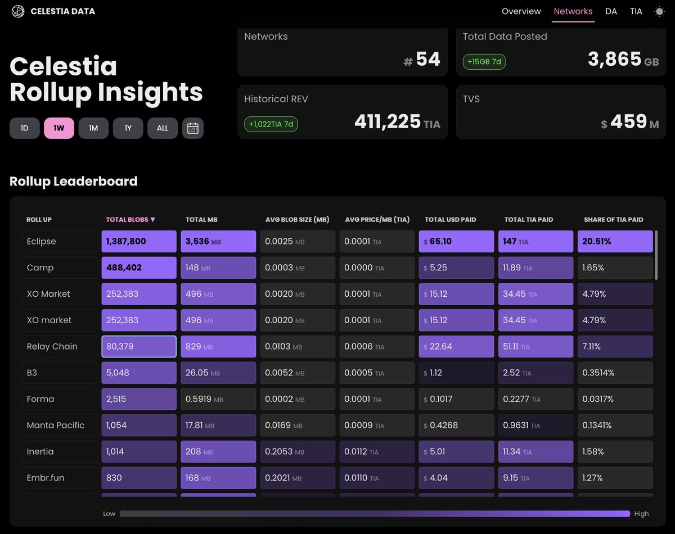Sort by AVG PRICE/MB (TIA) column
Viewport: 675px width, 534px height.
pos(377,220)
